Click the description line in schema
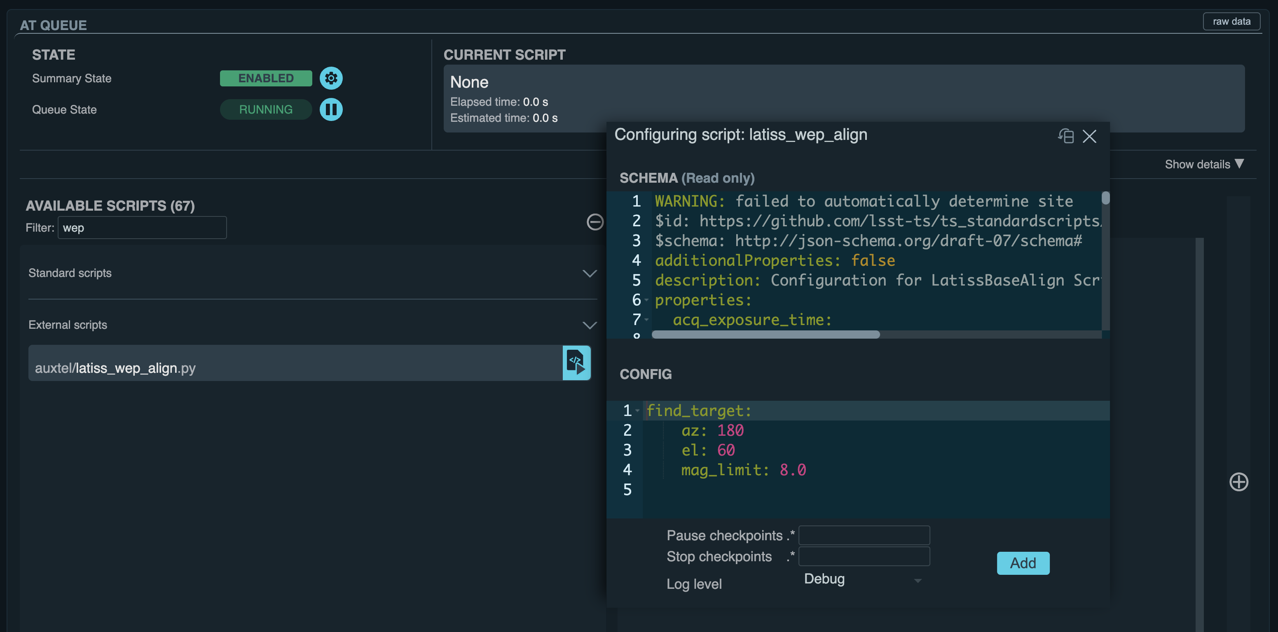 point(878,280)
